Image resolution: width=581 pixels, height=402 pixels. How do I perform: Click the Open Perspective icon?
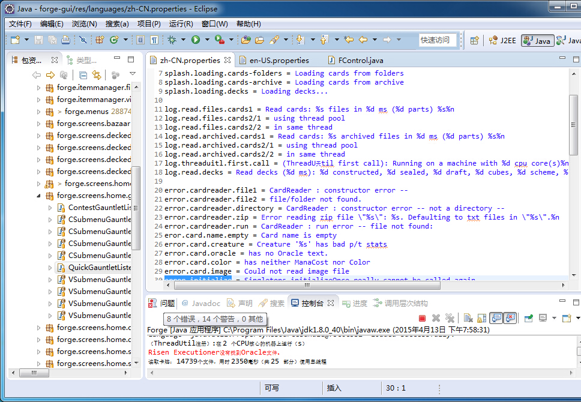(x=475, y=40)
